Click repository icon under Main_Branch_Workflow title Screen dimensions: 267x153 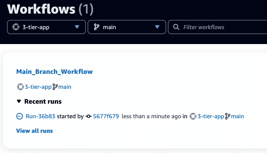[21, 87]
